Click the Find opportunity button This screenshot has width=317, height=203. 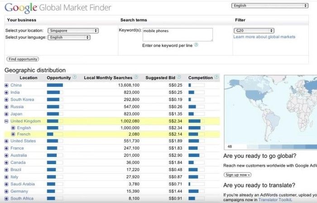(x=23, y=59)
